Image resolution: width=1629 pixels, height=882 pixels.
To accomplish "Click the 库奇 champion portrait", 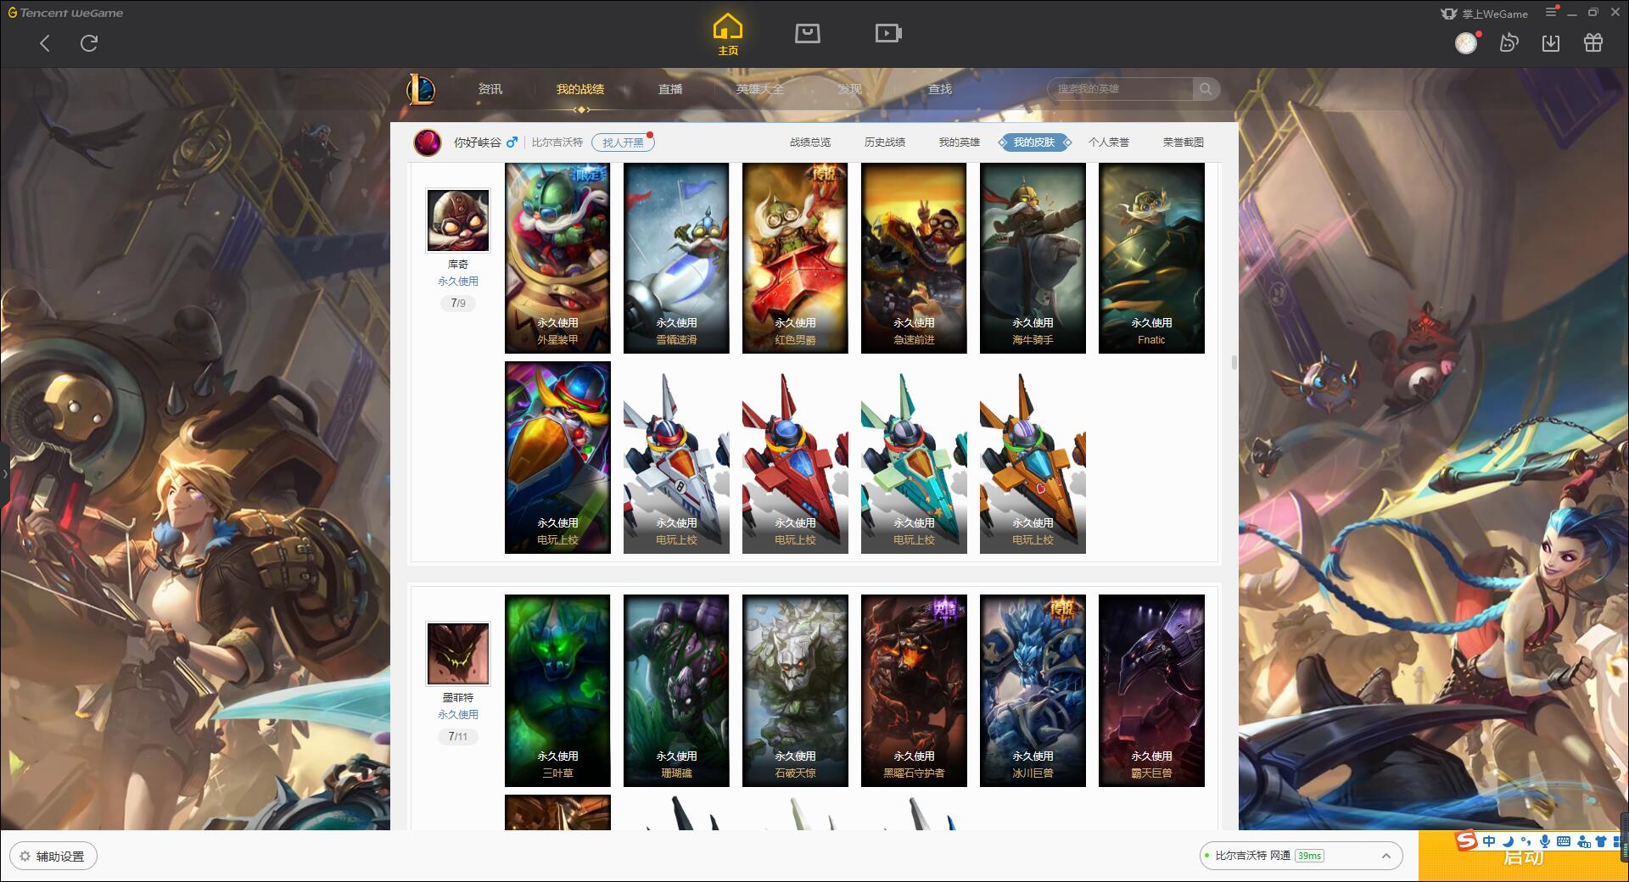I will point(458,220).
